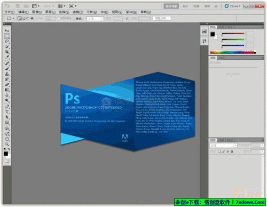Open the View Extras dropdown
The width and height of the screenshot is (267, 207).
click(36, 6)
